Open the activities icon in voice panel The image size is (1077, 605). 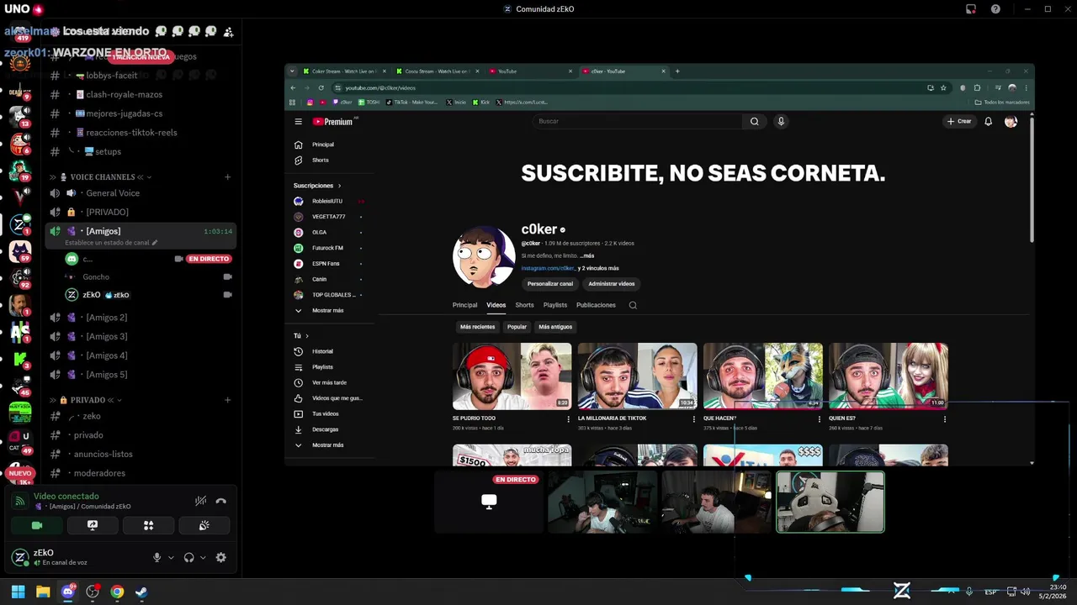[x=148, y=525]
